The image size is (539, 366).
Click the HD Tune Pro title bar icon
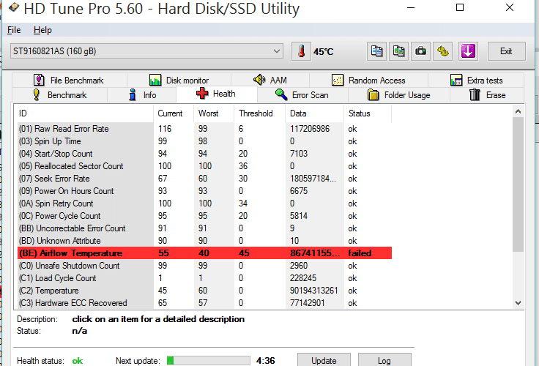point(14,7)
